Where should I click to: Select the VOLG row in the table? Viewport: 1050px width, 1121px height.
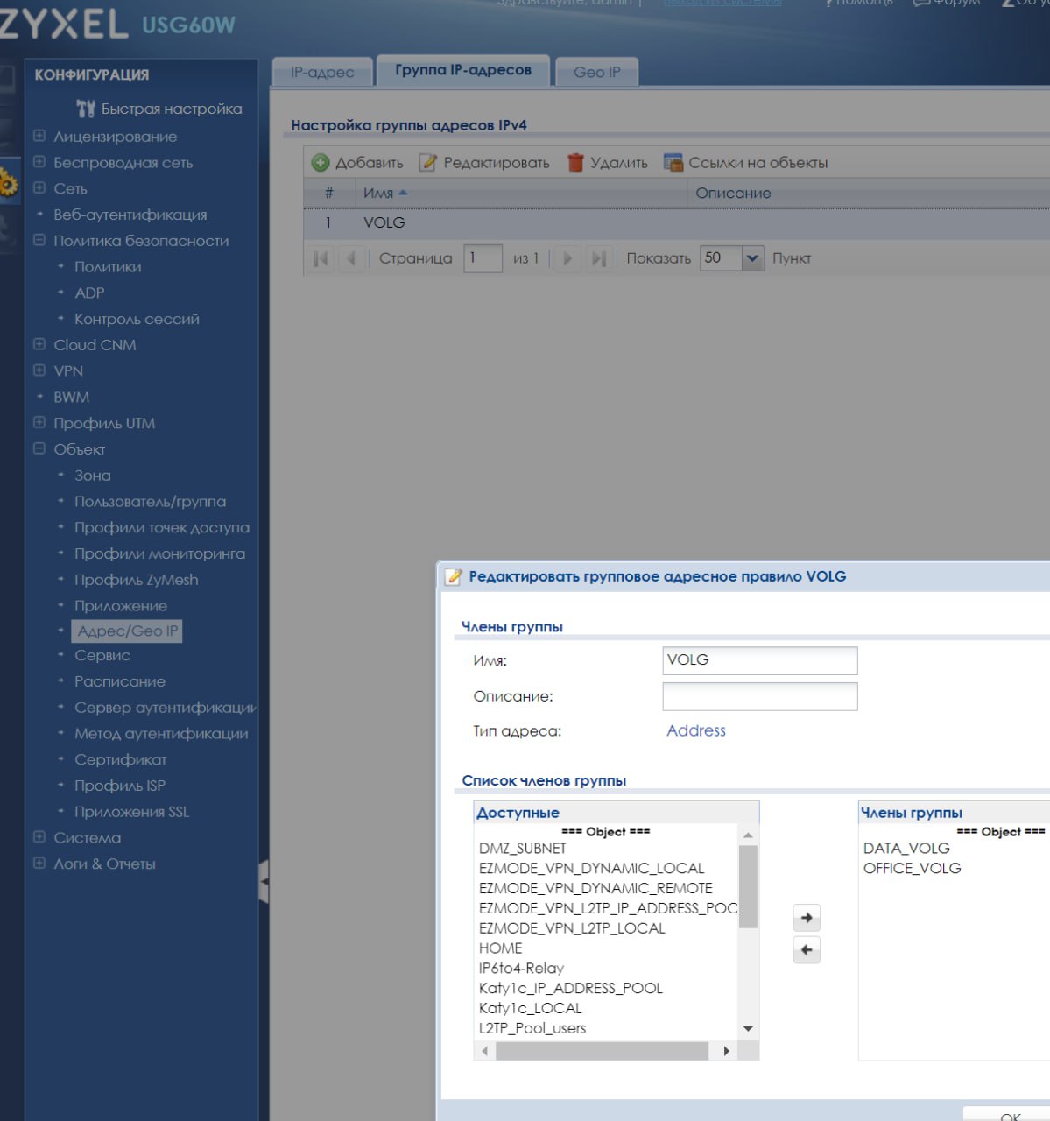676,222
